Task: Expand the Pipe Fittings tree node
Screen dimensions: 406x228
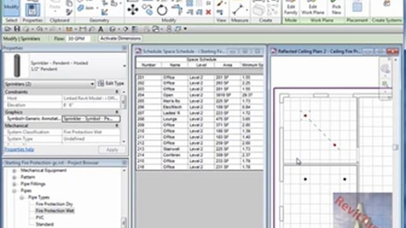Action: (14, 184)
